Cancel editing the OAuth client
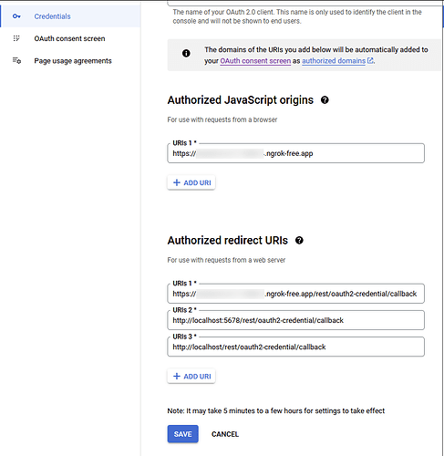The height and width of the screenshot is (456, 444). pyautogui.click(x=225, y=434)
